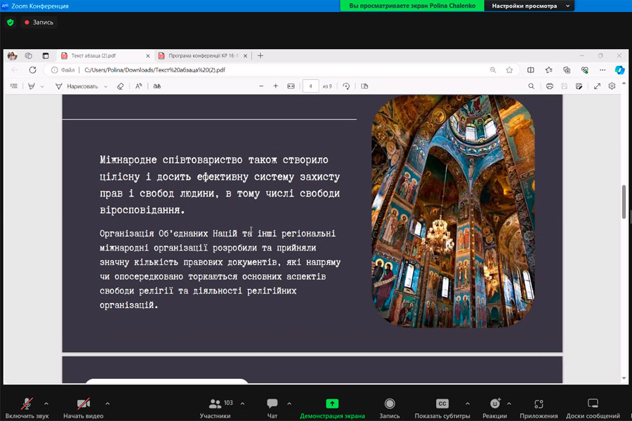This screenshot has width=632, height=421.
Task: Click the Record button in Zoom toolbar
Action: [x=390, y=404]
